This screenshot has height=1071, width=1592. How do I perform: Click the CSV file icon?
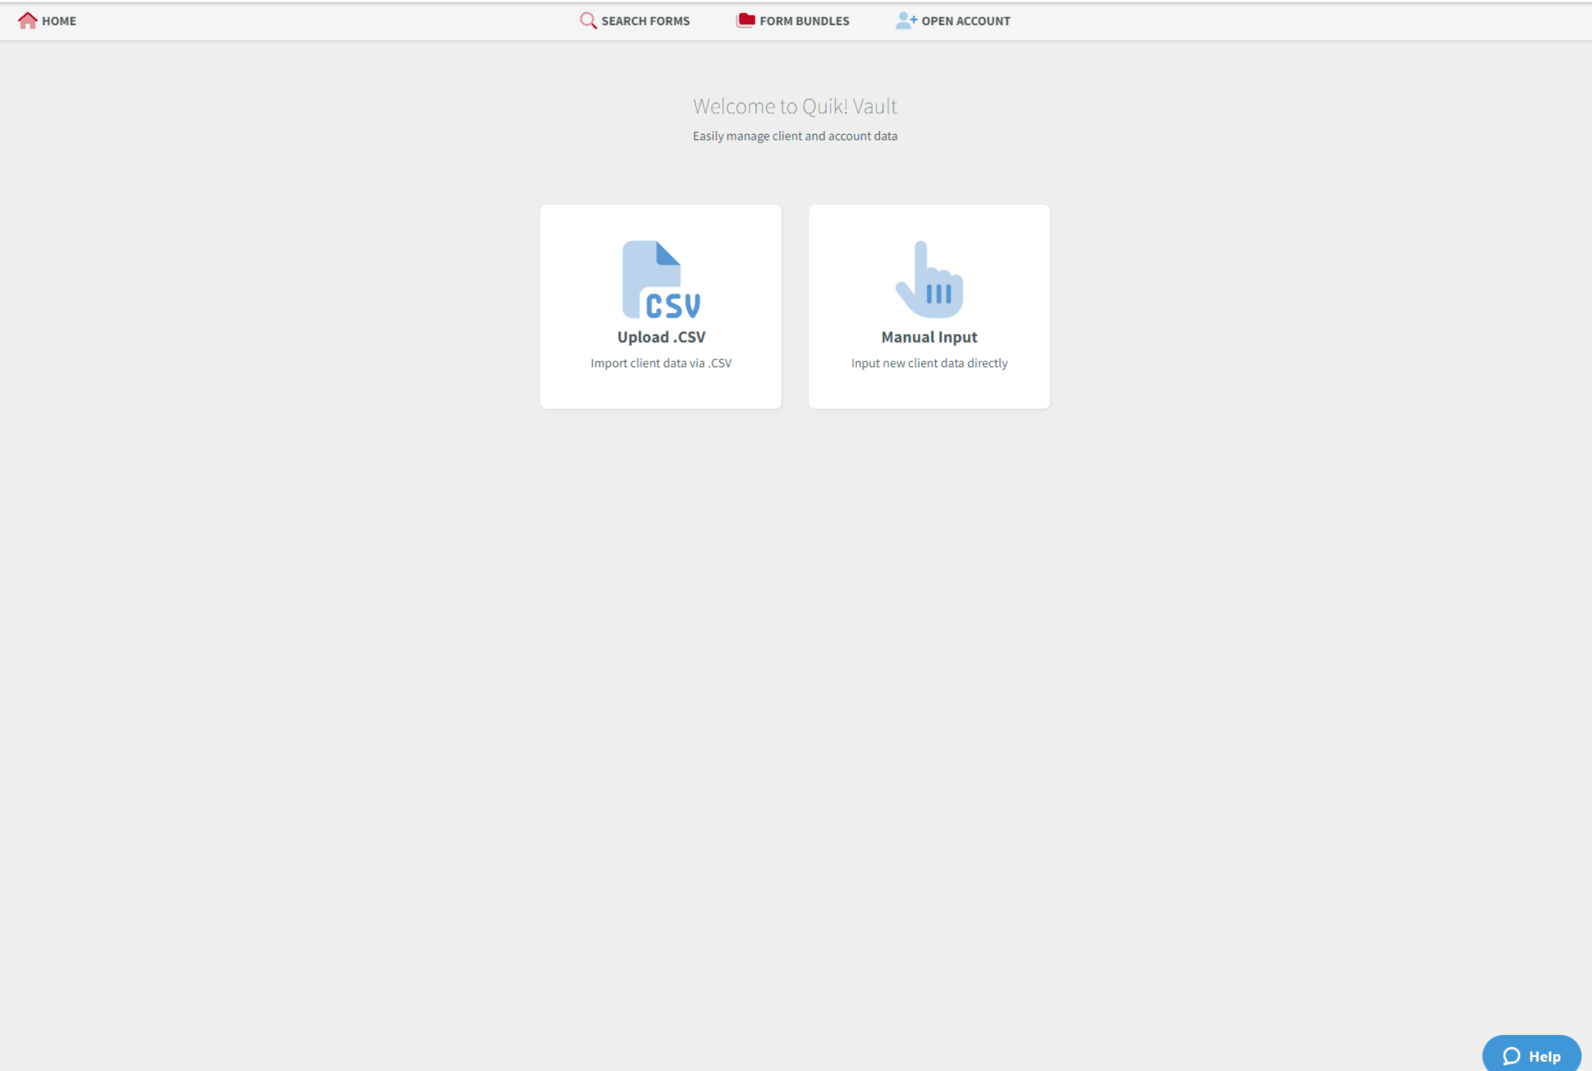661,280
